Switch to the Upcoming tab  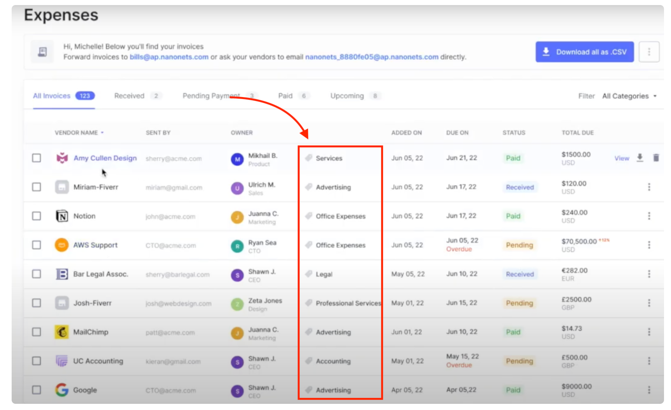click(x=347, y=96)
